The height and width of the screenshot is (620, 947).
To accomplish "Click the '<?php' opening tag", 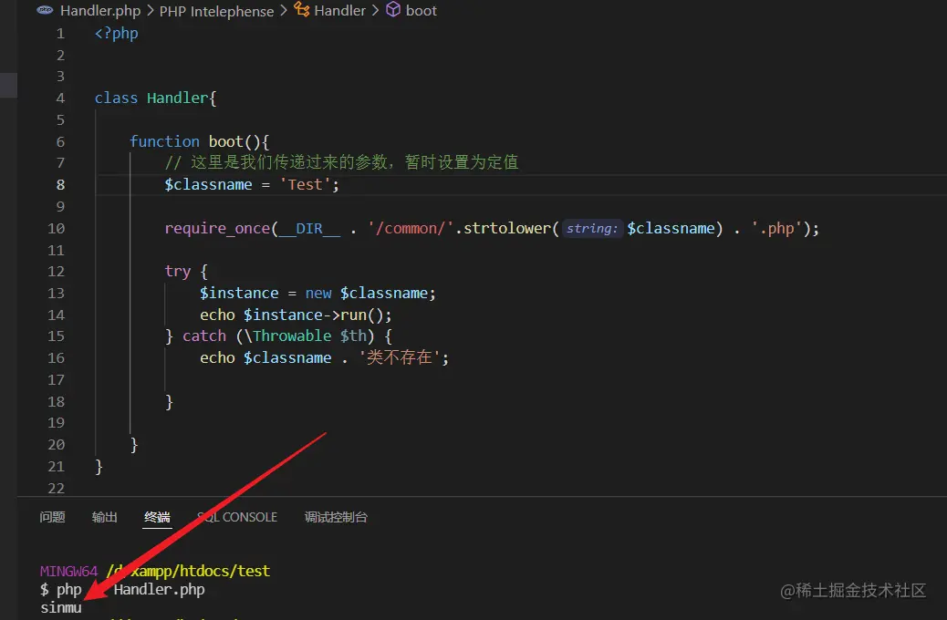I will click(x=117, y=34).
